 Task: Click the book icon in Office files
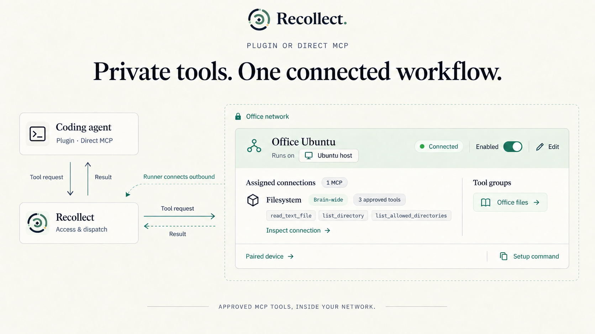click(485, 202)
